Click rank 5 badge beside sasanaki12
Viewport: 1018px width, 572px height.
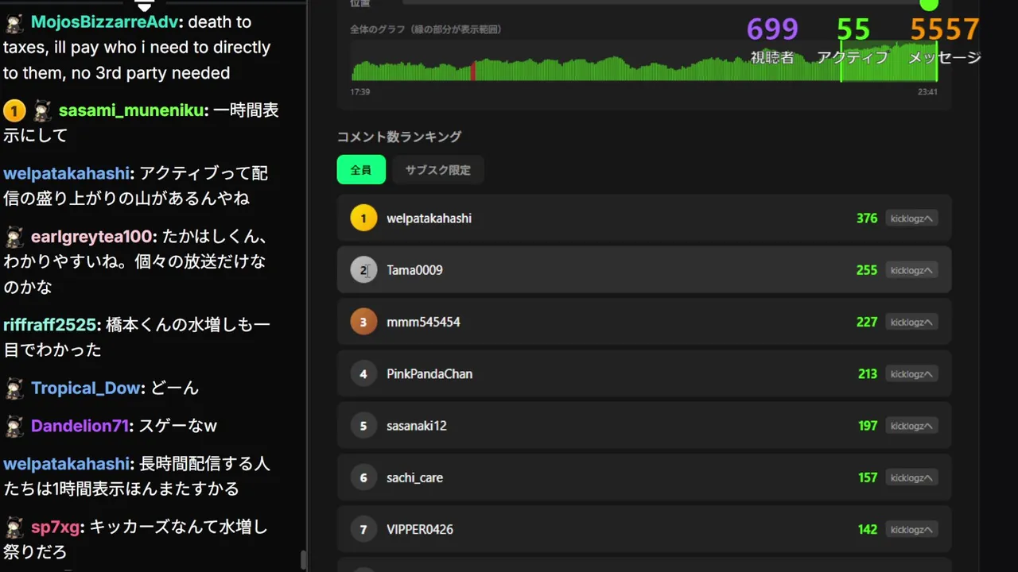click(363, 426)
